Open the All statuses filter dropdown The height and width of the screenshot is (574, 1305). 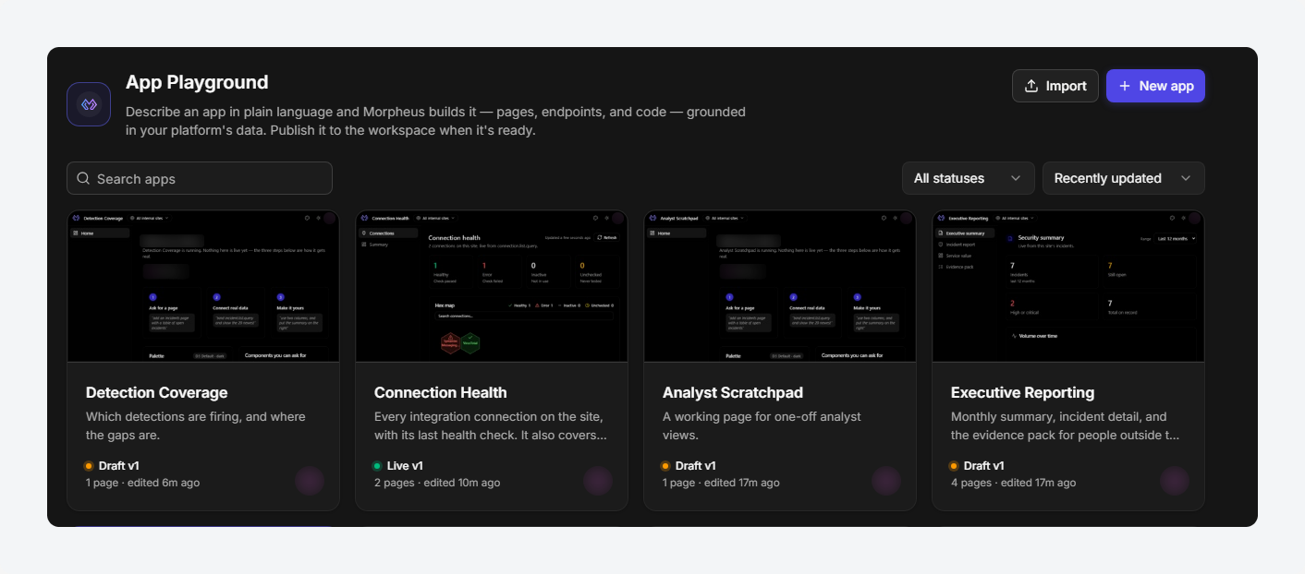pos(969,178)
